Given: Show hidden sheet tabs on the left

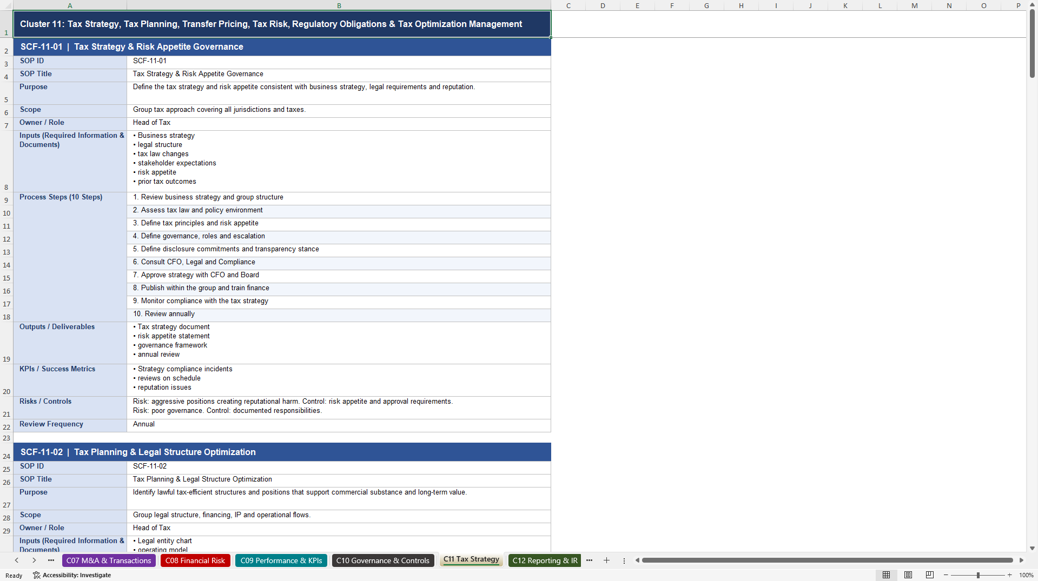Looking at the screenshot, I should pyautogui.click(x=51, y=560).
